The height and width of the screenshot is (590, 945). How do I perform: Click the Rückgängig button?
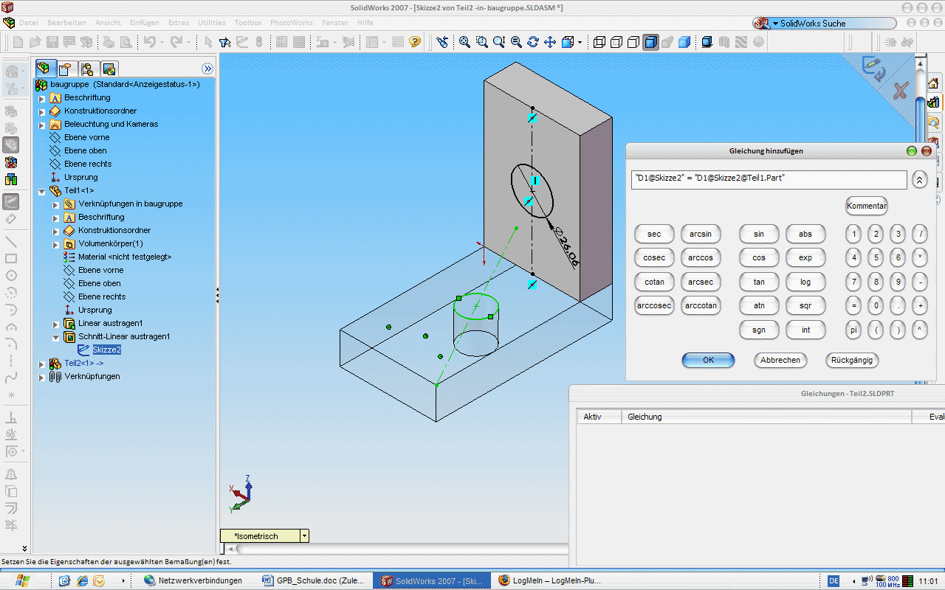coord(852,360)
